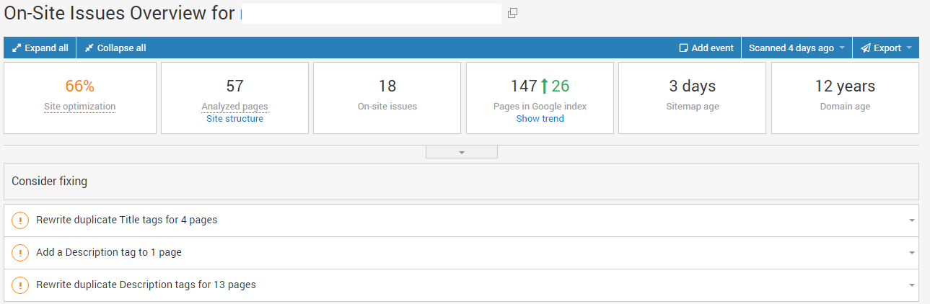Click the Analyzed pages label
The height and width of the screenshot is (304, 930).
pos(234,107)
